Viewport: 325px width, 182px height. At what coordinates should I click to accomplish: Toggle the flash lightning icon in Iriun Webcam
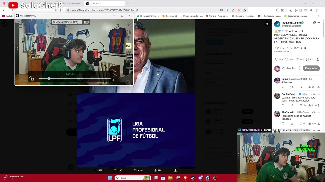(128, 38)
